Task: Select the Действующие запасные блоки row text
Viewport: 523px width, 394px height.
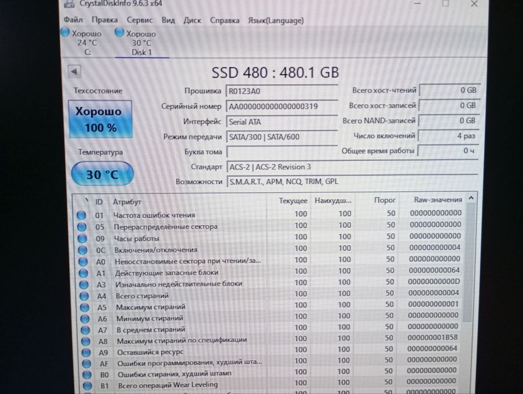Action: coord(167,272)
